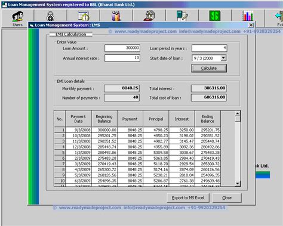
Task: Click the Close button
Action: pos(227,198)
